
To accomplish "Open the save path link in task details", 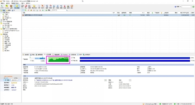I will click(x=53, y=80).
